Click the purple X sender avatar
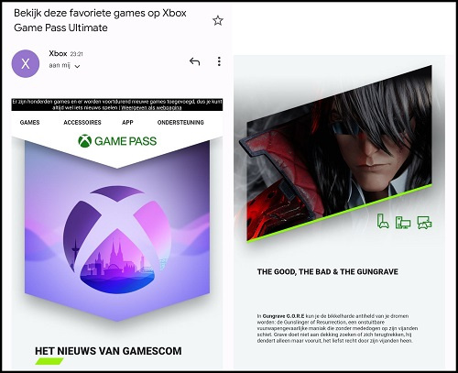The width and height of the screenshot is (458, 373). pos(26,63)
